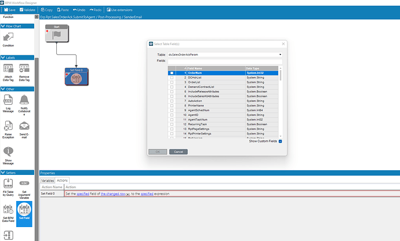Click the palette collapse button near breadcrumb
Image resolution: width=400 pixels, height=241 pixels.
pos(37,17)
